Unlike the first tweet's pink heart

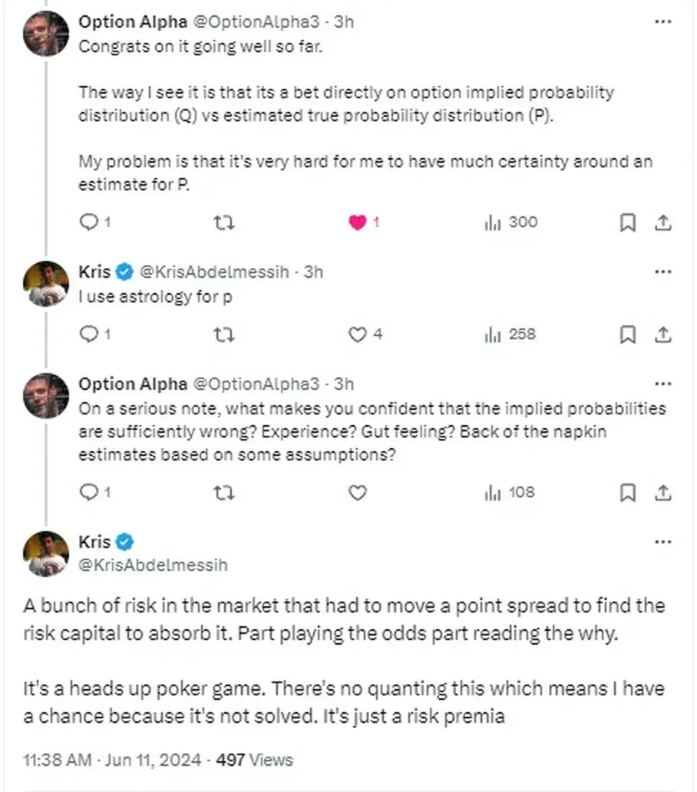[358, 223]
